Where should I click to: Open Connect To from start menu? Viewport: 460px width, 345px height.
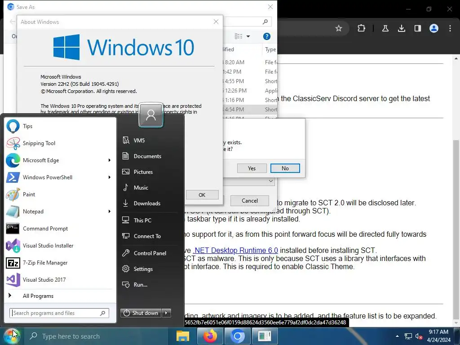(x=150, y=236)
